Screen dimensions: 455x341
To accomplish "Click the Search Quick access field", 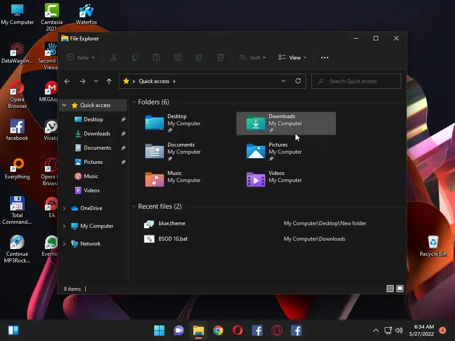I will [x=356, y=81].
